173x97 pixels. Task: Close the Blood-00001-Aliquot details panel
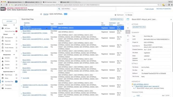tap(171, 19)
